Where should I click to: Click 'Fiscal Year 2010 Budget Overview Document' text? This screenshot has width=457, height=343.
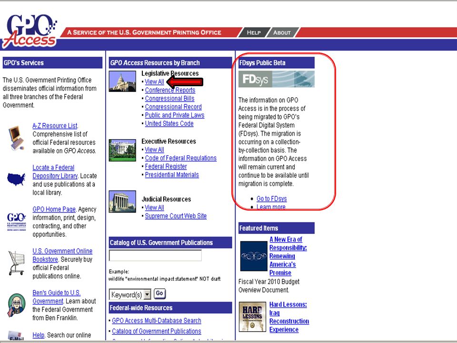pyautogui.click(x=268, y=286)
